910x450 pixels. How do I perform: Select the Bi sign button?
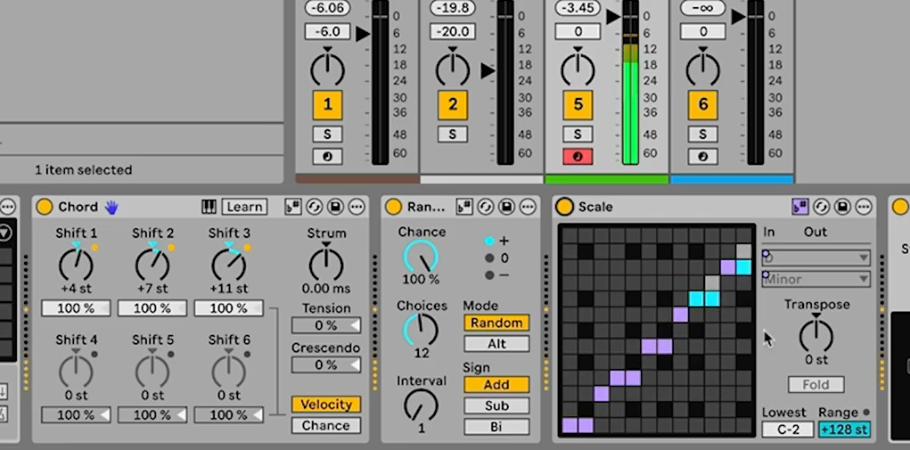(496, 427)
